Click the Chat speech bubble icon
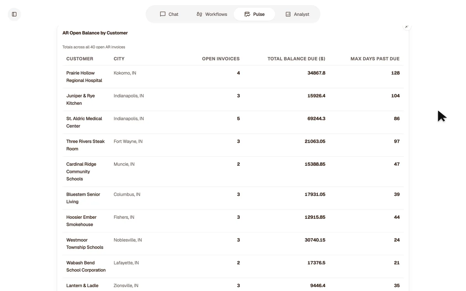This screenshot has height=291, width=466. pyautogui.click(x=163, y=14)
